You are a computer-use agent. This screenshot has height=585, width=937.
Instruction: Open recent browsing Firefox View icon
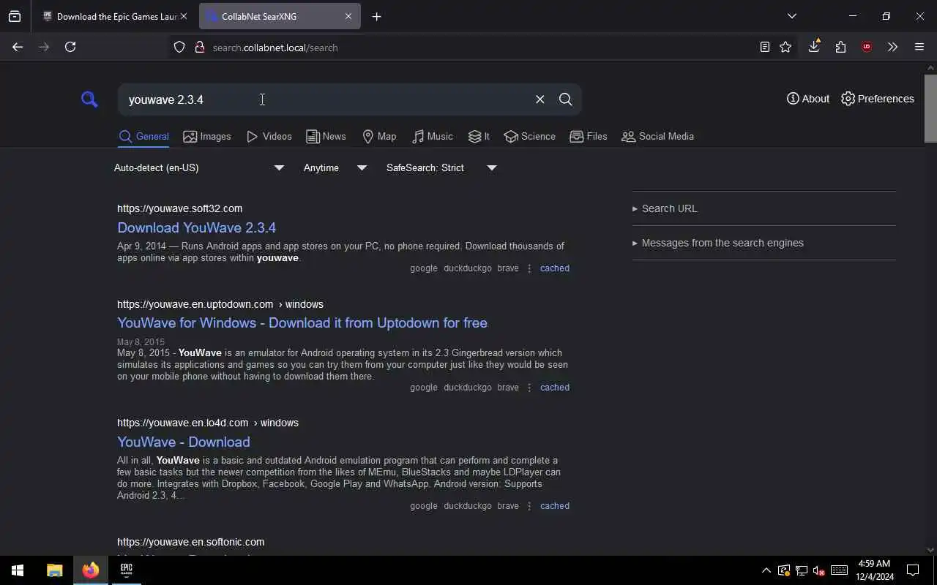(x=15, y=16)
